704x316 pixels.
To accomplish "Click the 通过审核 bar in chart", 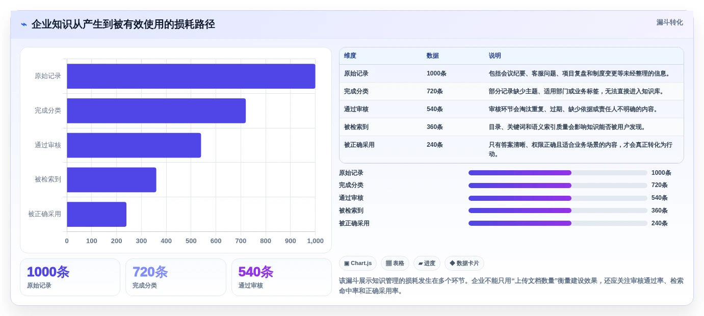I will point(134,145).
